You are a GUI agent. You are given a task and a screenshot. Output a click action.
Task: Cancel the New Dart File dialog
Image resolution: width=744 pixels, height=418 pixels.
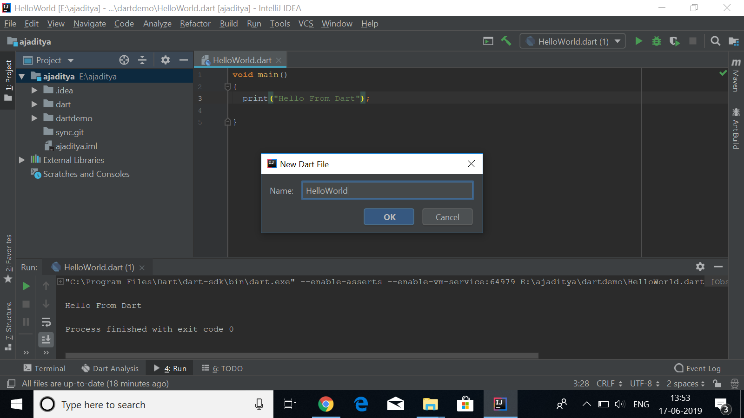click(447, 216)
